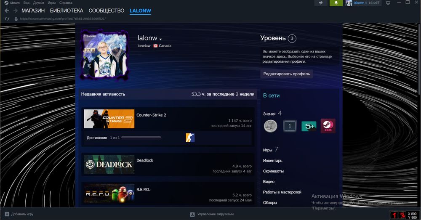Go to the СООБЩЕСТВО tab
The height and width of the screenshot is (220, 421).
point(107,11)
